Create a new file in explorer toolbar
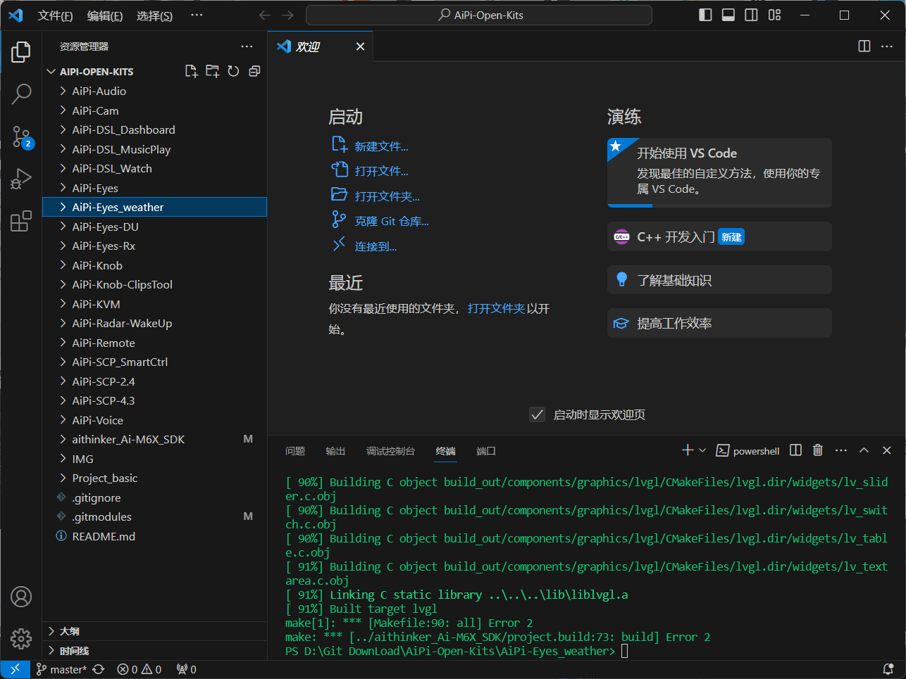 [x=191, y=71]
